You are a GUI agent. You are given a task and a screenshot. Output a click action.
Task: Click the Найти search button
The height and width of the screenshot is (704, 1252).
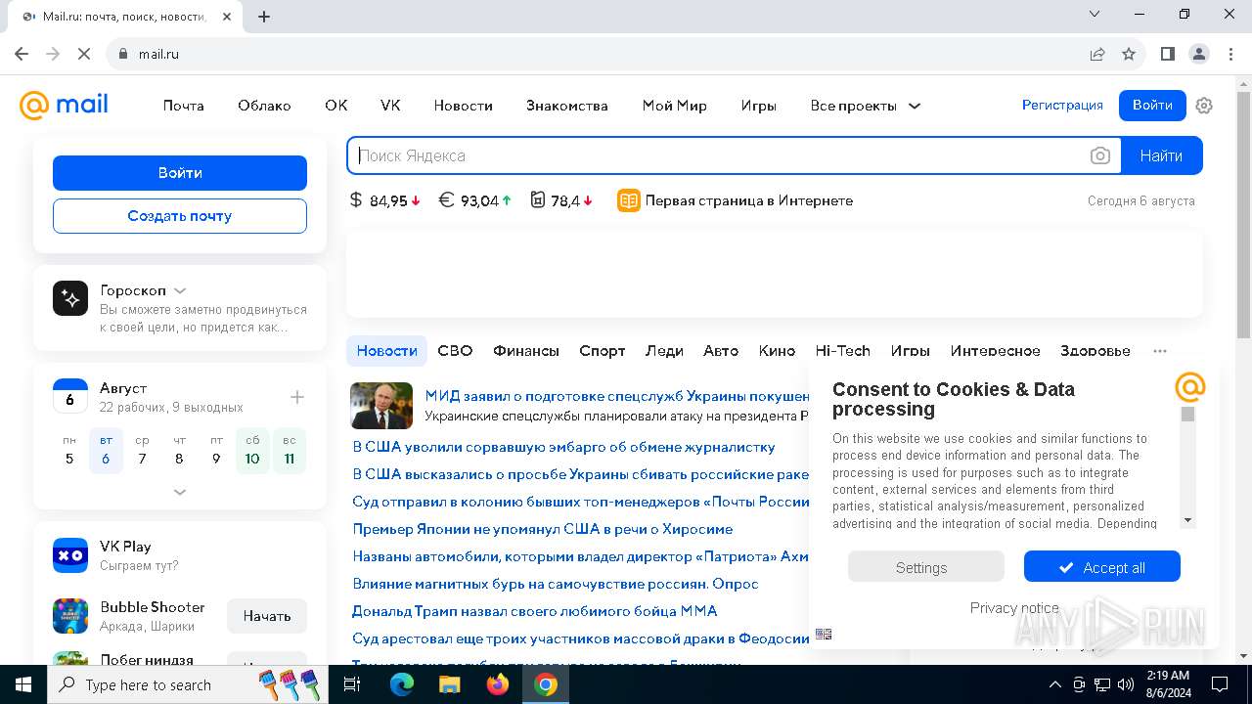1161,155
